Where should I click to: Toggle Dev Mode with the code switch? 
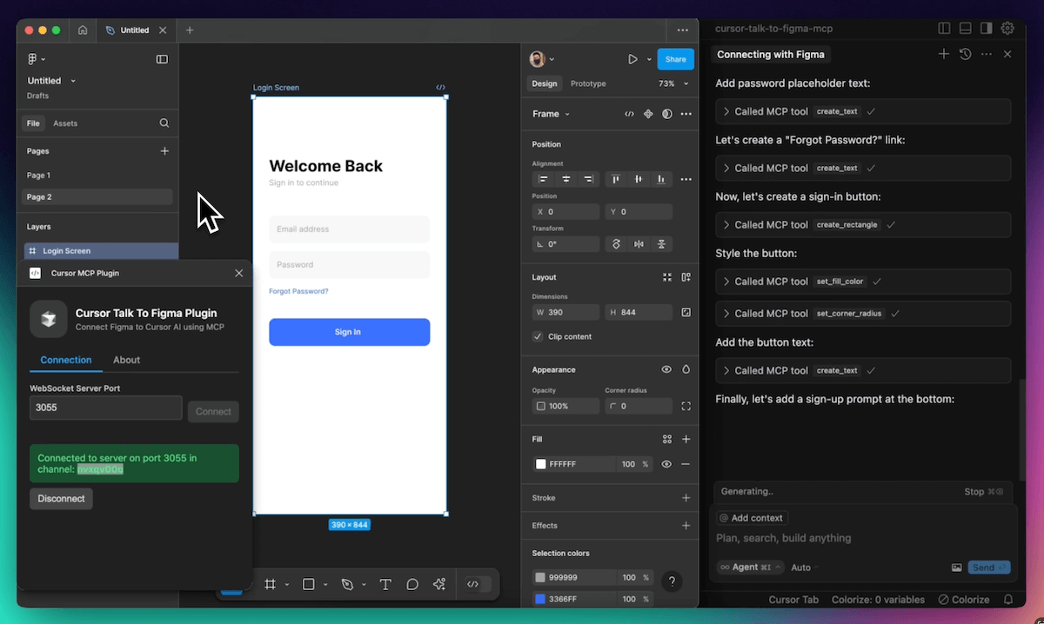coord(477,584)
